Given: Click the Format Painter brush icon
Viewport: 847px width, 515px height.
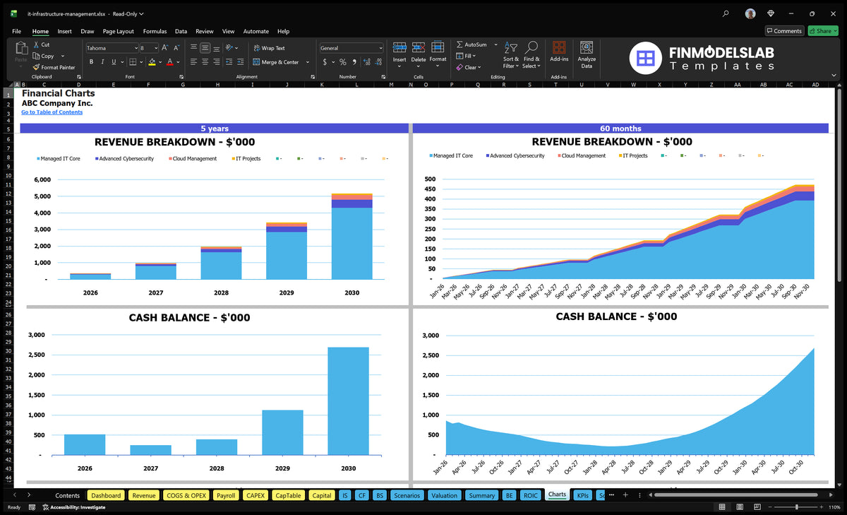Looking at the screenshot, I should [36, 67].
